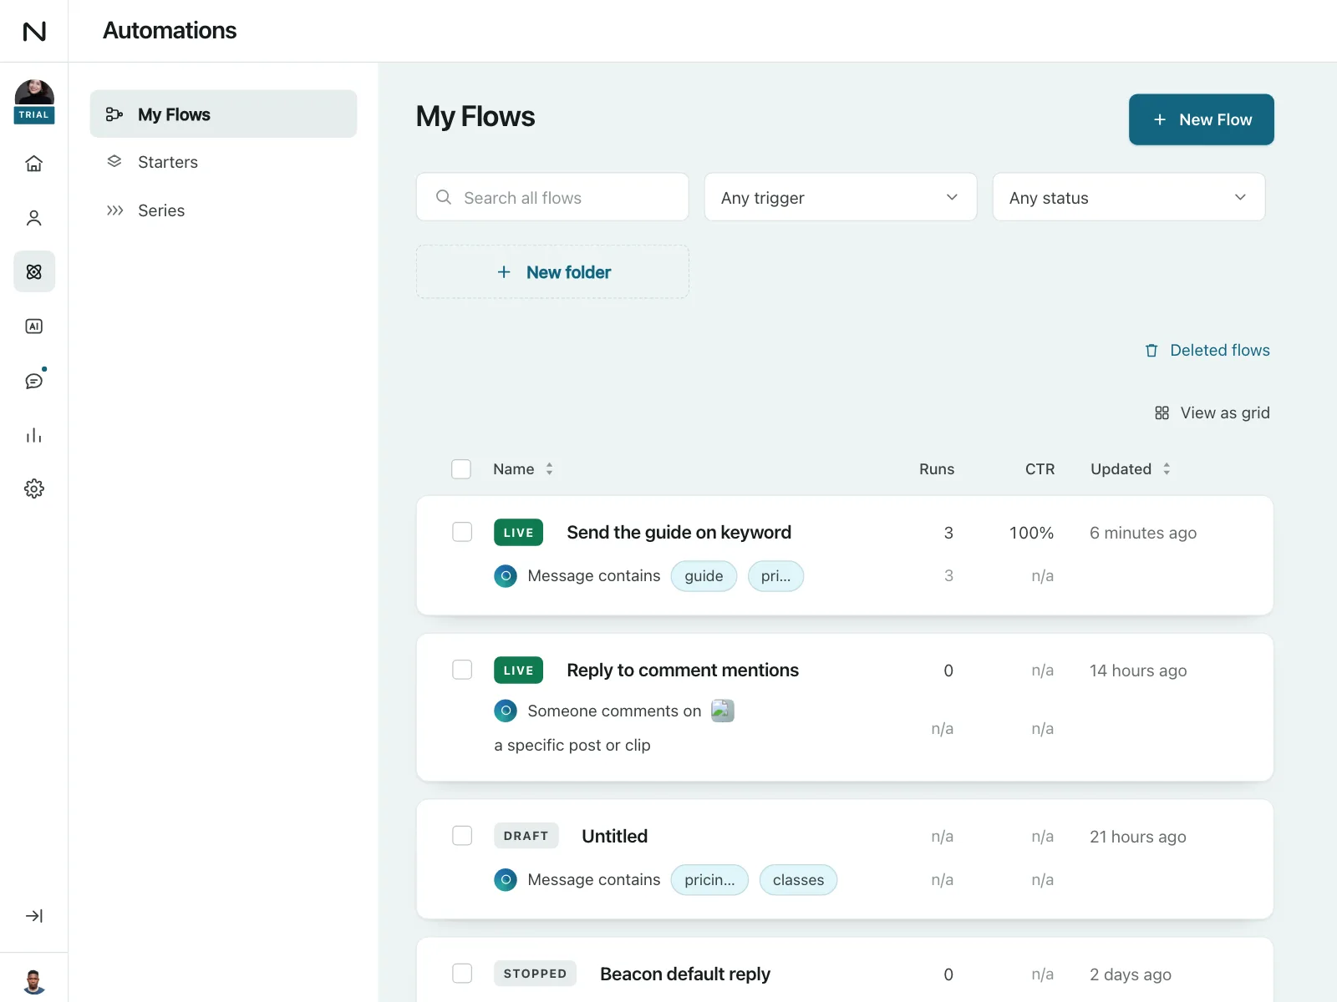Open the Untitled flow
The image size is (1337, 1002).
click(614, 837)
